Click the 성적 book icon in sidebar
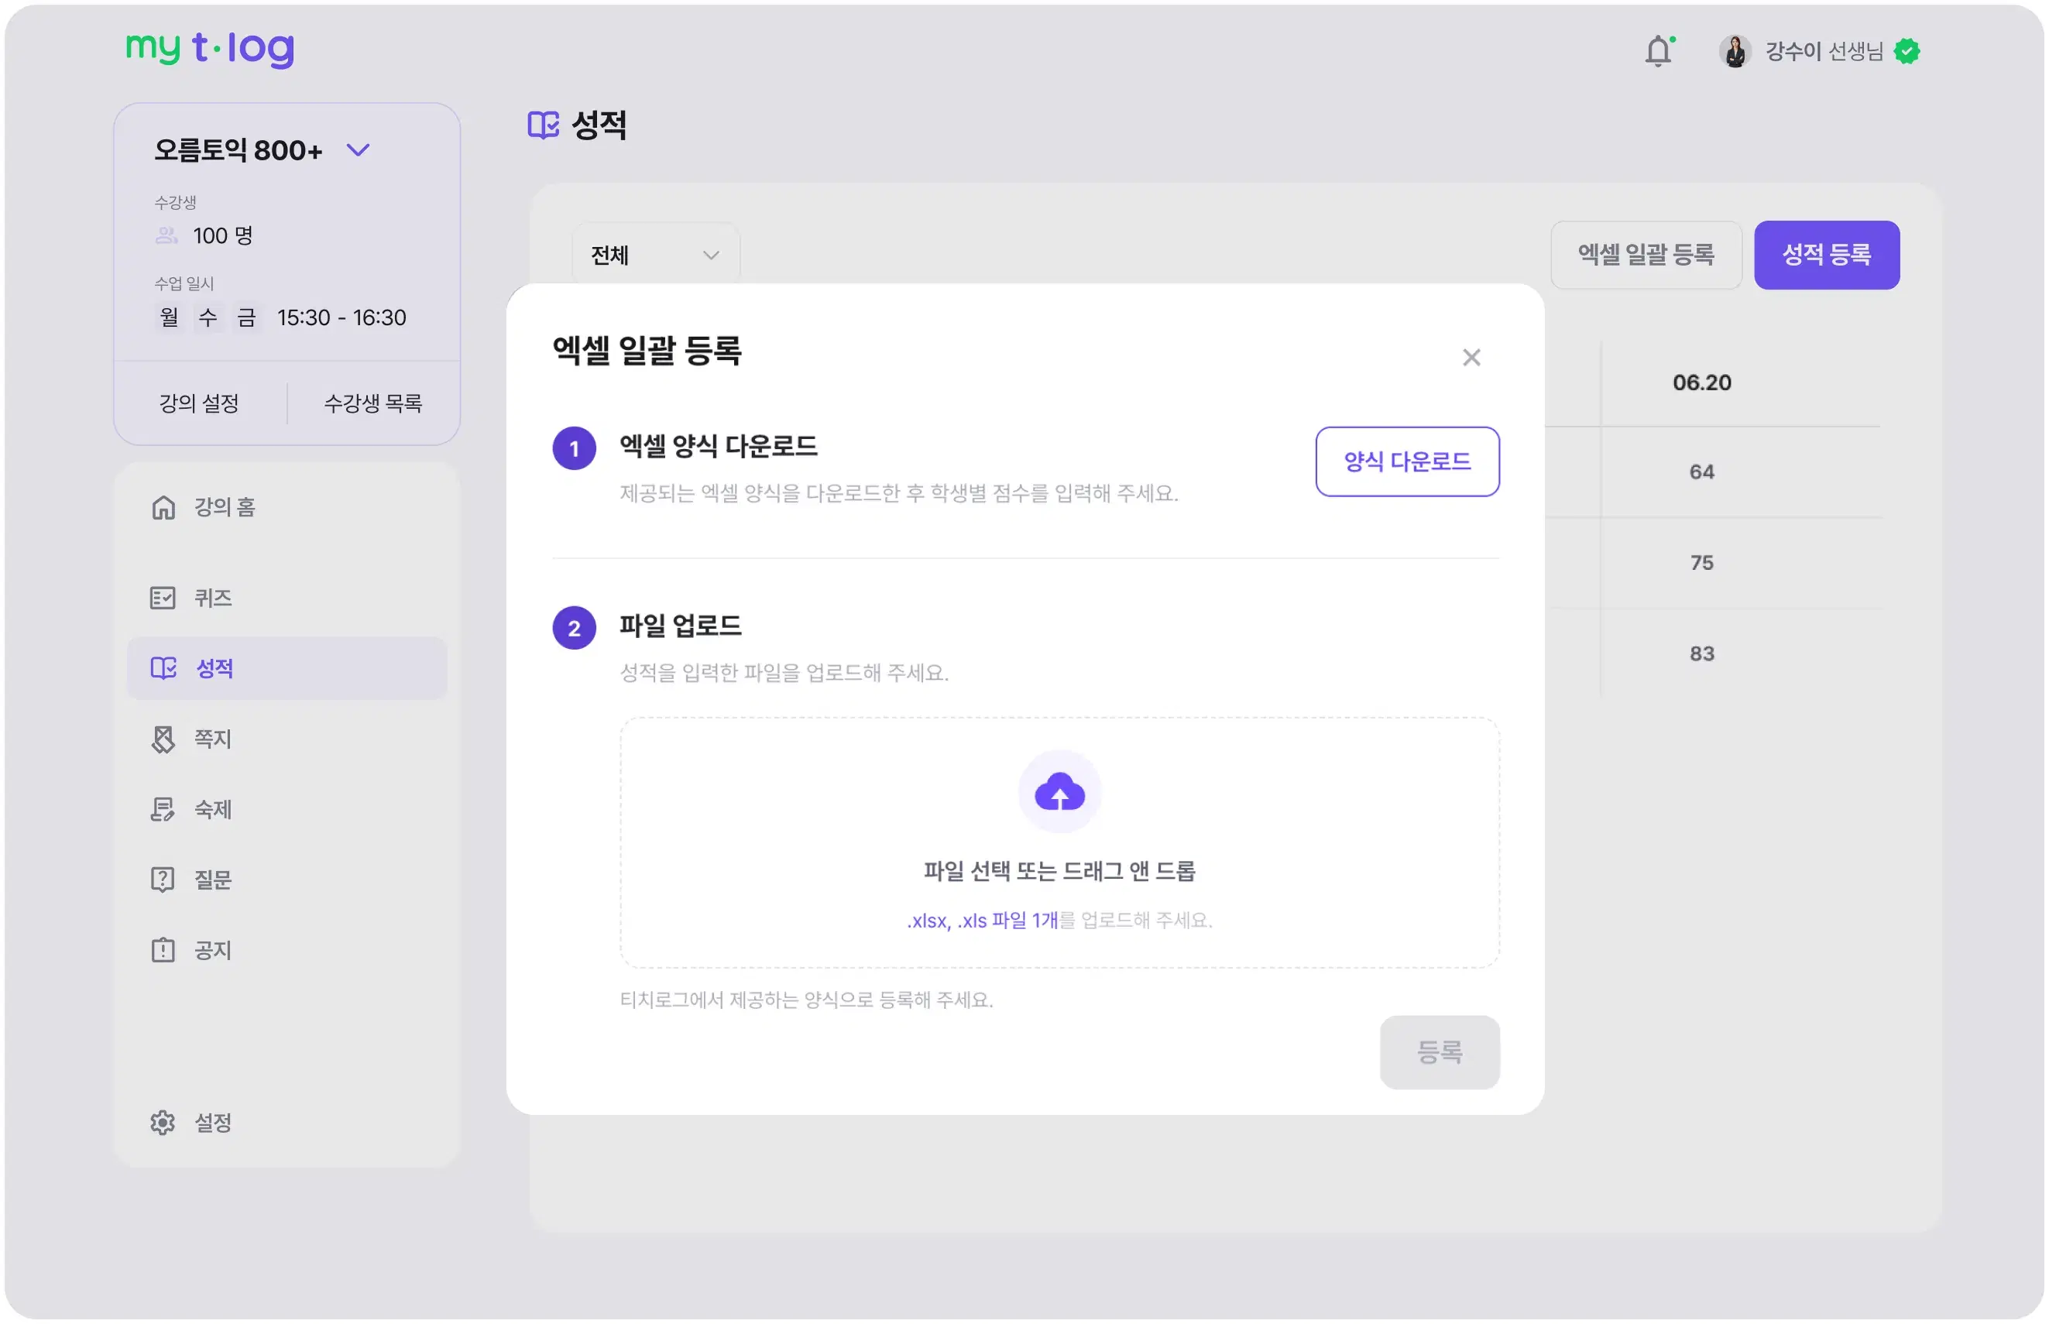Image resolution: width=2049 pixels, height=1324 pixels. [x=163, y=668]
